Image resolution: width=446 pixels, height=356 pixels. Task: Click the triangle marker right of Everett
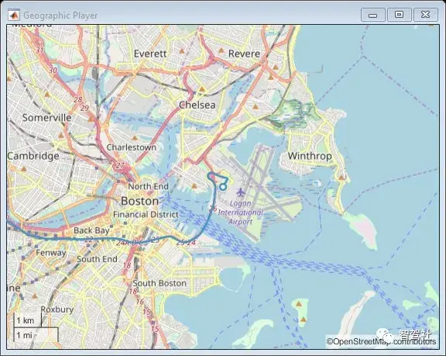point(181,51)
